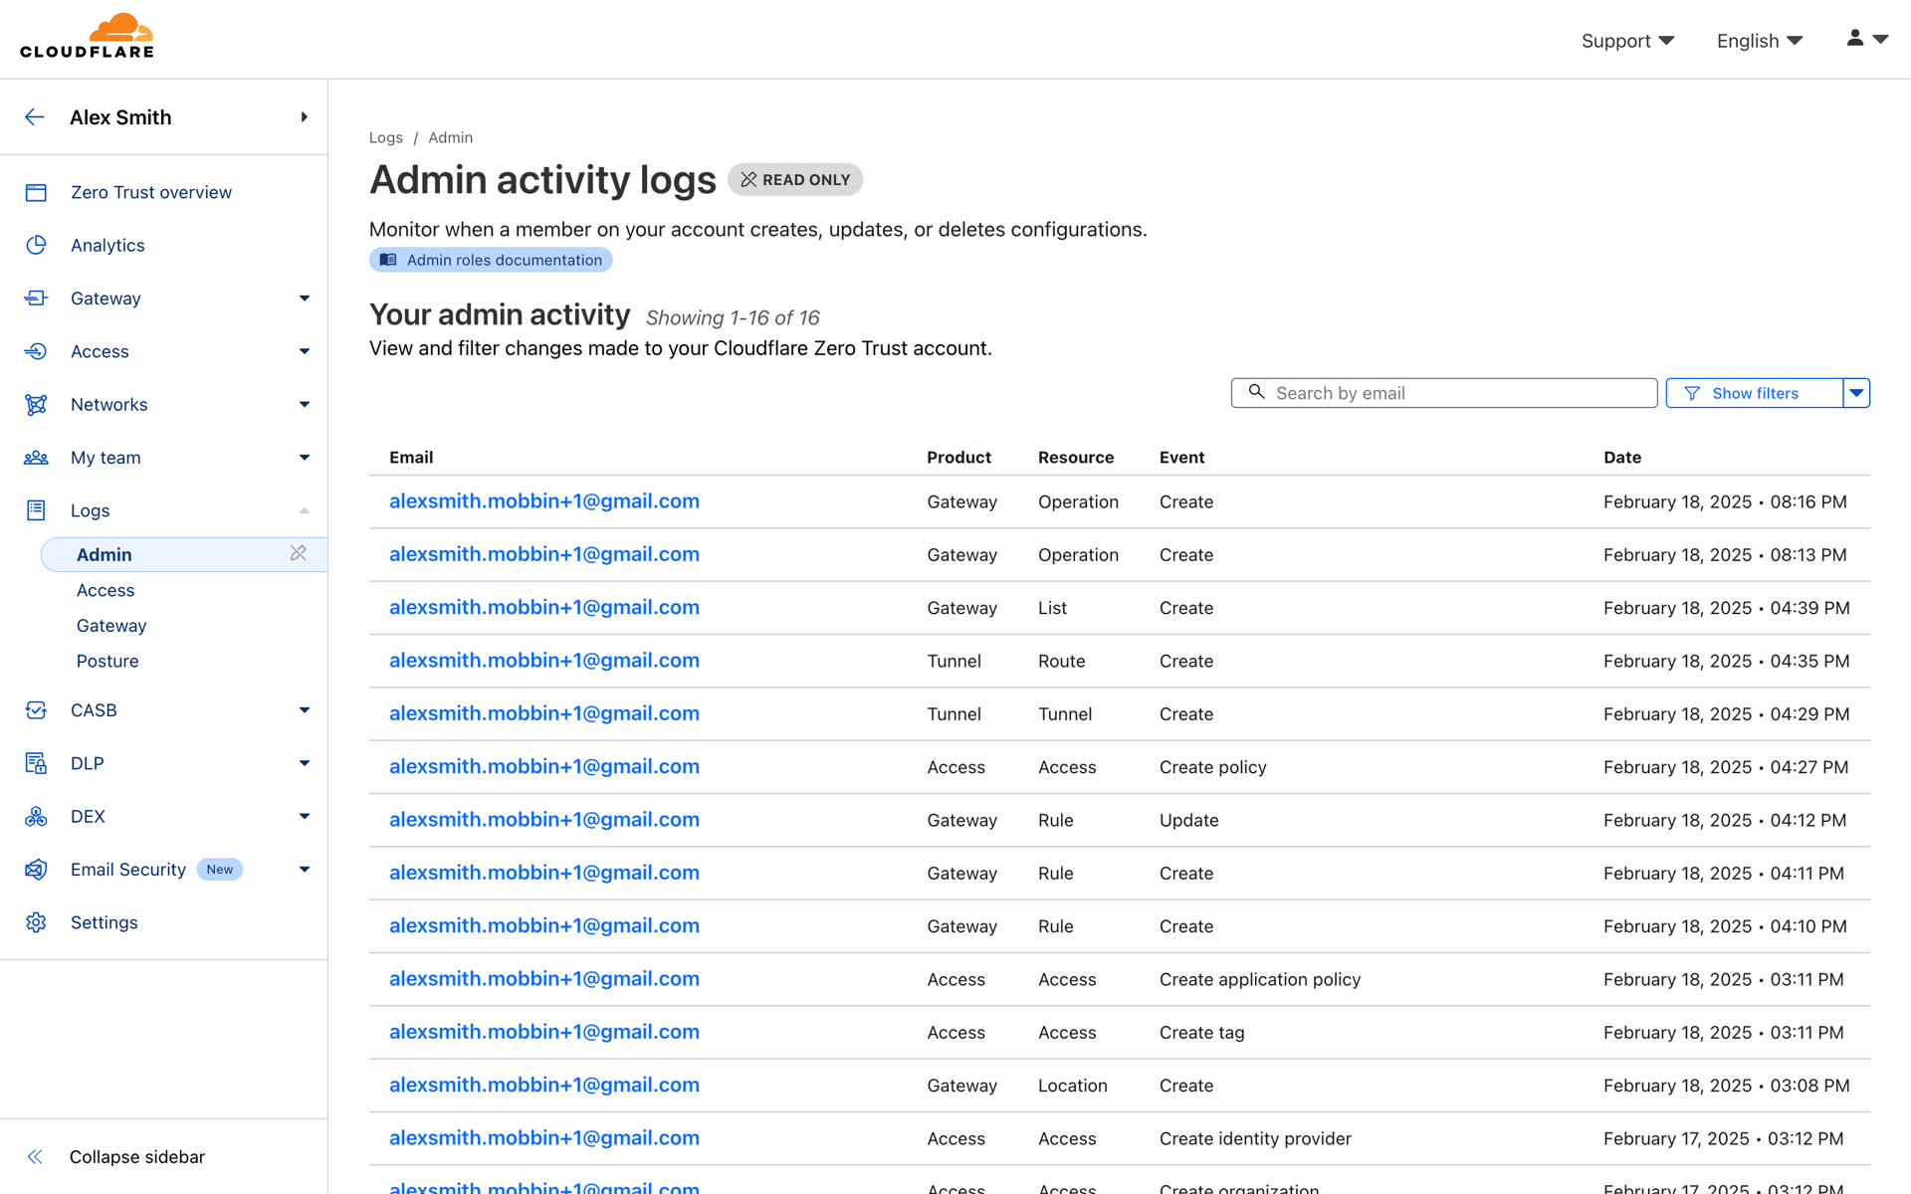Open the English language dropdown

click(x=1759, y=41)
